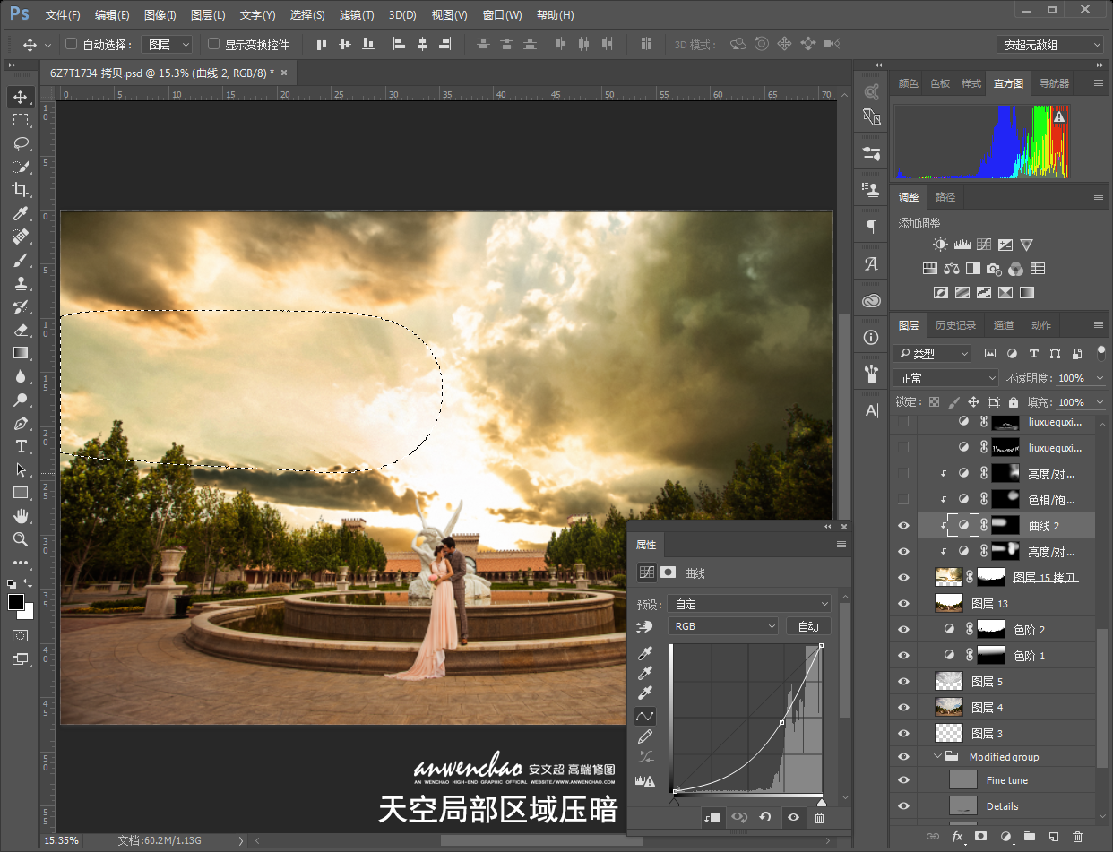Open the 图层 auto-select target dropdown

click(x=168, y=44)
